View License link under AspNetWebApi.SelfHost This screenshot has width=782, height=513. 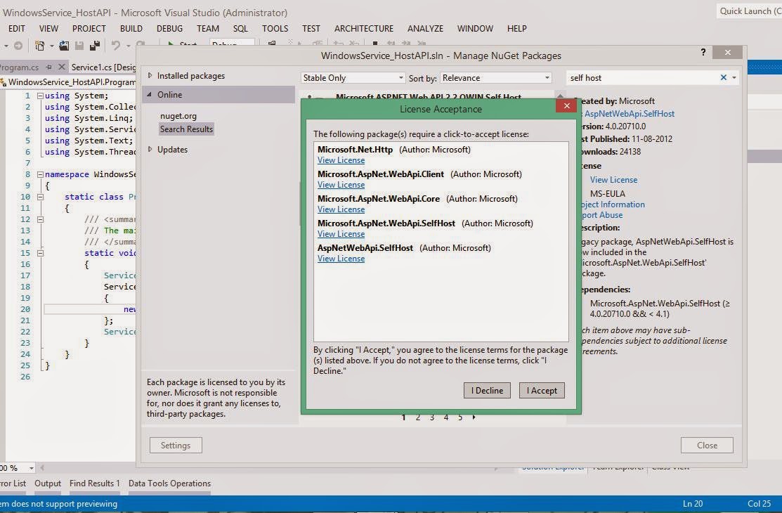341,259
